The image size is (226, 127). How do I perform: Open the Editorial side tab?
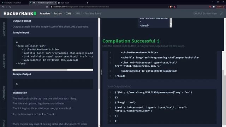(x=4, y=123)
